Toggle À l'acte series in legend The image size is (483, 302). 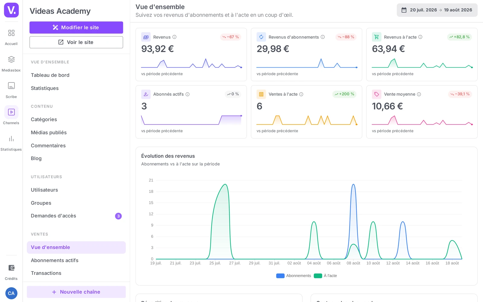(x=325, y=276)
